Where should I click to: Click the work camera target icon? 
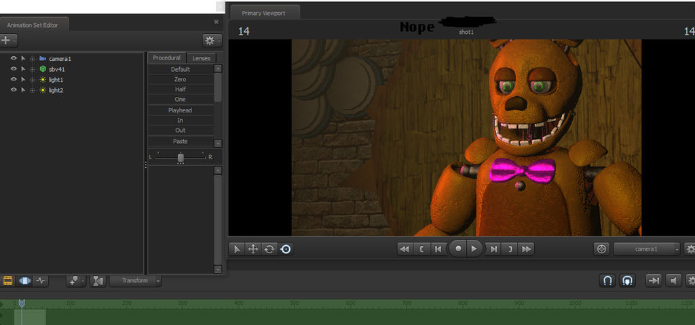pyautogui.click(x=601, y=249)
